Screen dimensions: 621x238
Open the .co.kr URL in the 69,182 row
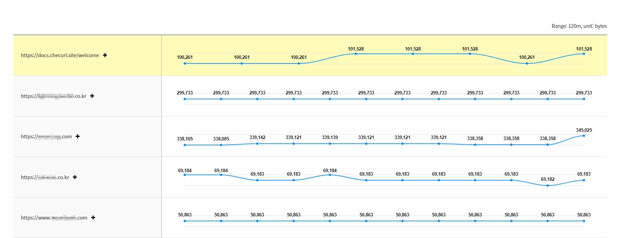45,177
